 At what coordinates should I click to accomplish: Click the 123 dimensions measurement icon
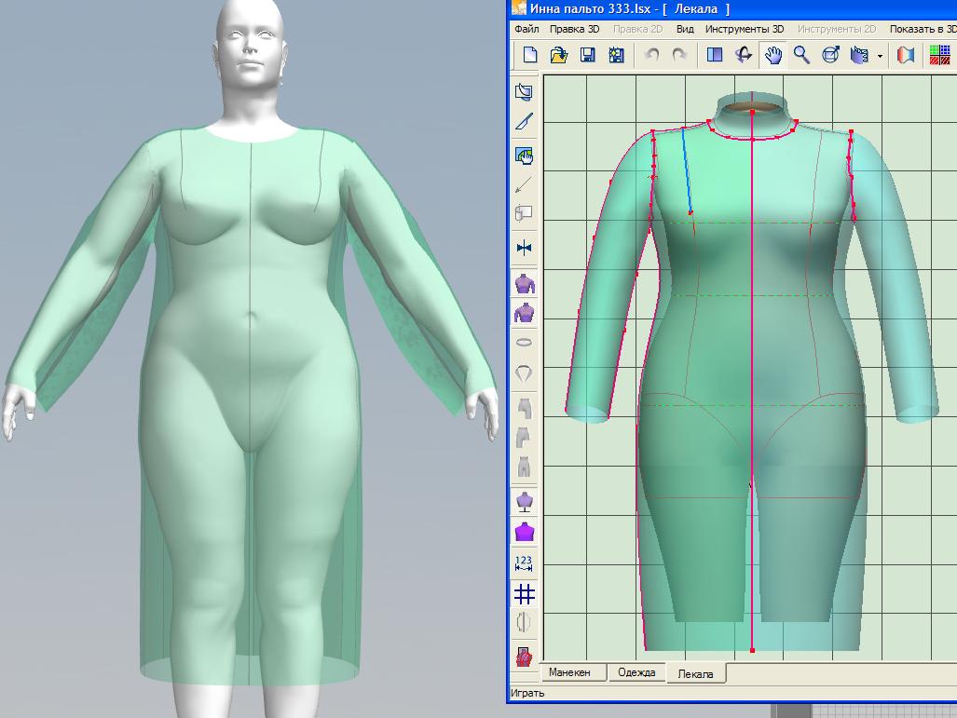524,563
